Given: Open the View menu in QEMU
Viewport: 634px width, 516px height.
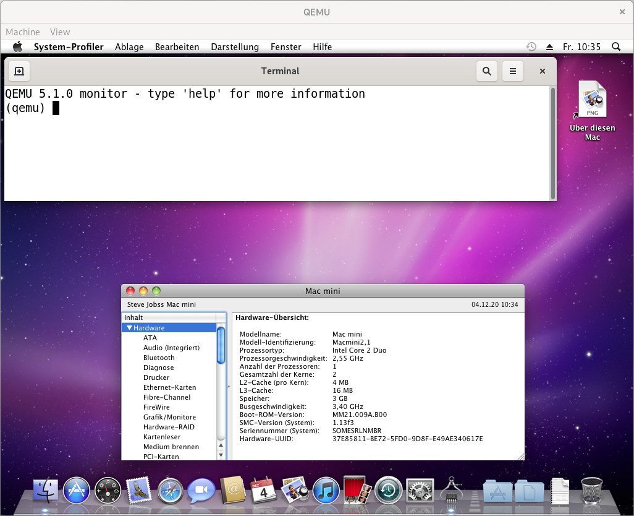Looking at the screenshot, I should click(60, 32).
